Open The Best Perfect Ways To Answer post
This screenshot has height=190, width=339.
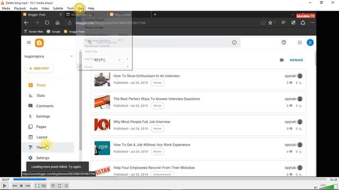pyautogui.click(x=157, y=99)
